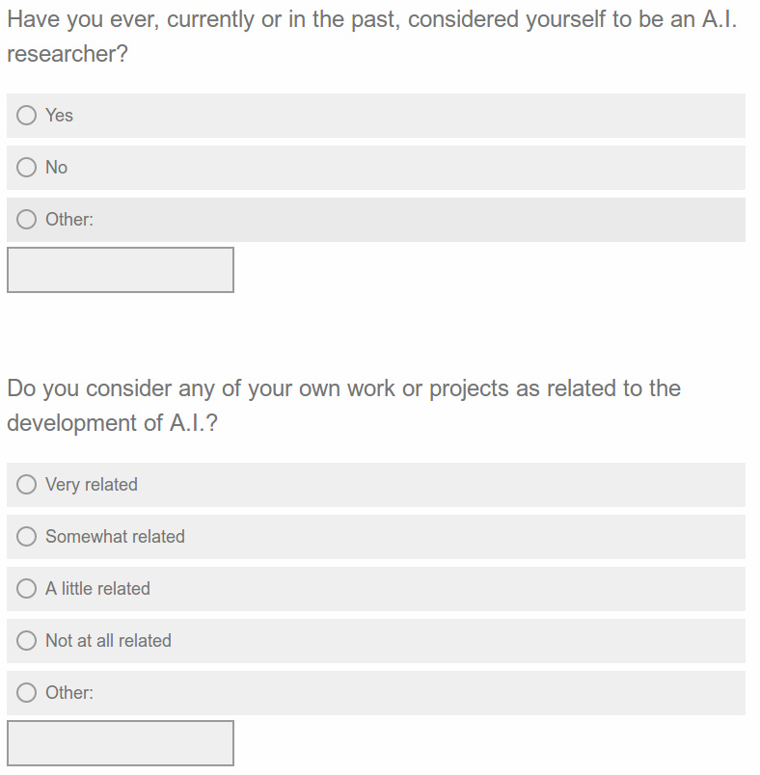The image size is (760, 775).
Task: Select the 'Yes' radio button
Action: [x=27, y=115]
